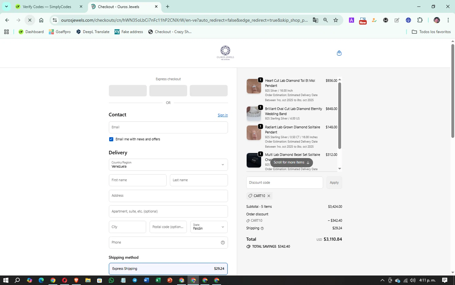Open Brave browser from the taskbar
This screenshot has height=285, width=455.
[76, 280]
